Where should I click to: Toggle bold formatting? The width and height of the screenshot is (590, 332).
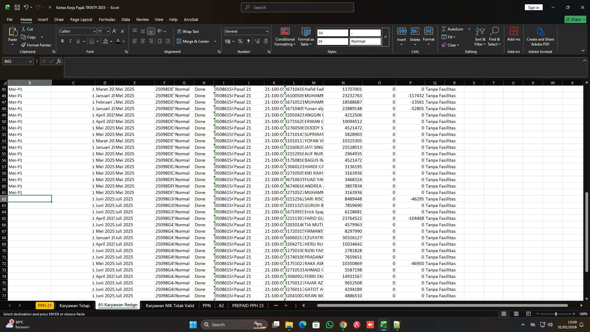point(62,41)
